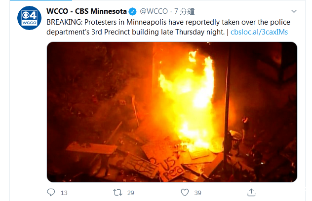The height and width of the screenshot is (201, 312).
Task: Enlarge the burning precinct photo
Action: [x=172, y=112]
